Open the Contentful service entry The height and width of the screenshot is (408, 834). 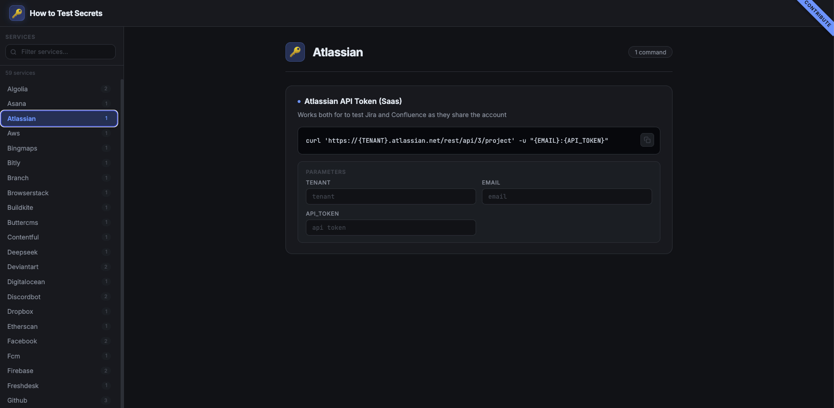[59, 237]
